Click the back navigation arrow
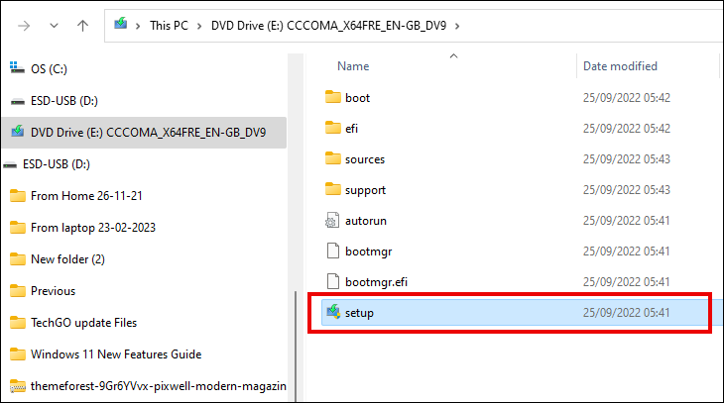 [x=22, y=23]
